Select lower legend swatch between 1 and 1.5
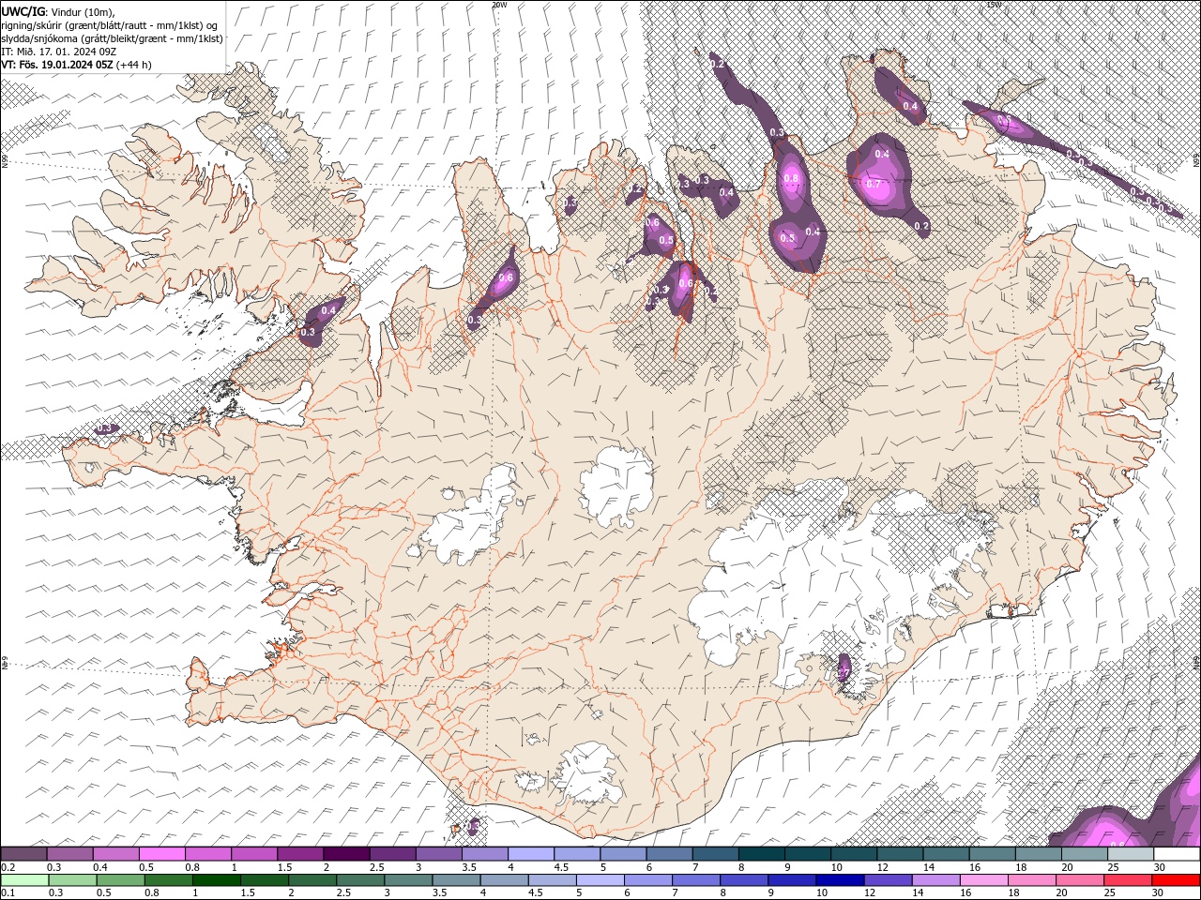 click(217, 880)
